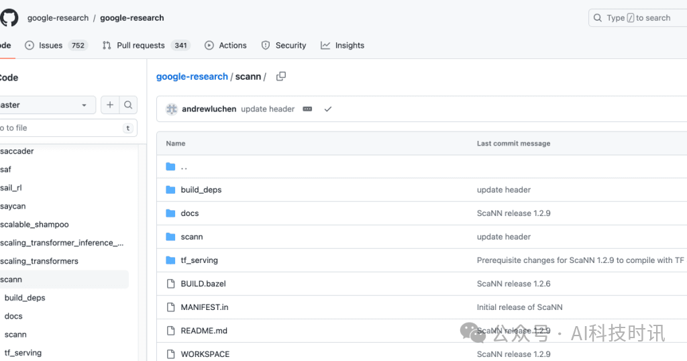
Task: Copy path using the copy icon
Action: (x=281, y=76)
